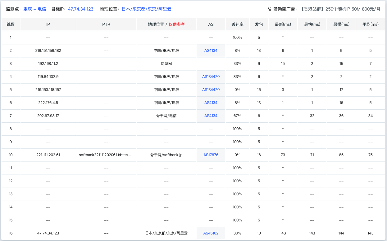
Task: Open the AS134420 link for hop 4
Action: [x=211, y=77]
